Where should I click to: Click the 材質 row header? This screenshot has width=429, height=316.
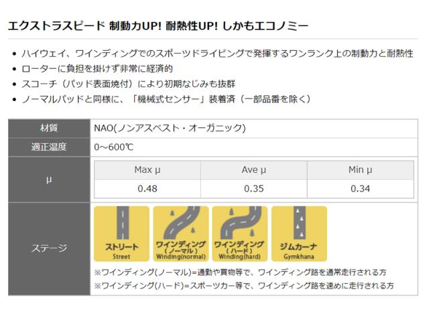coord(49,127)
